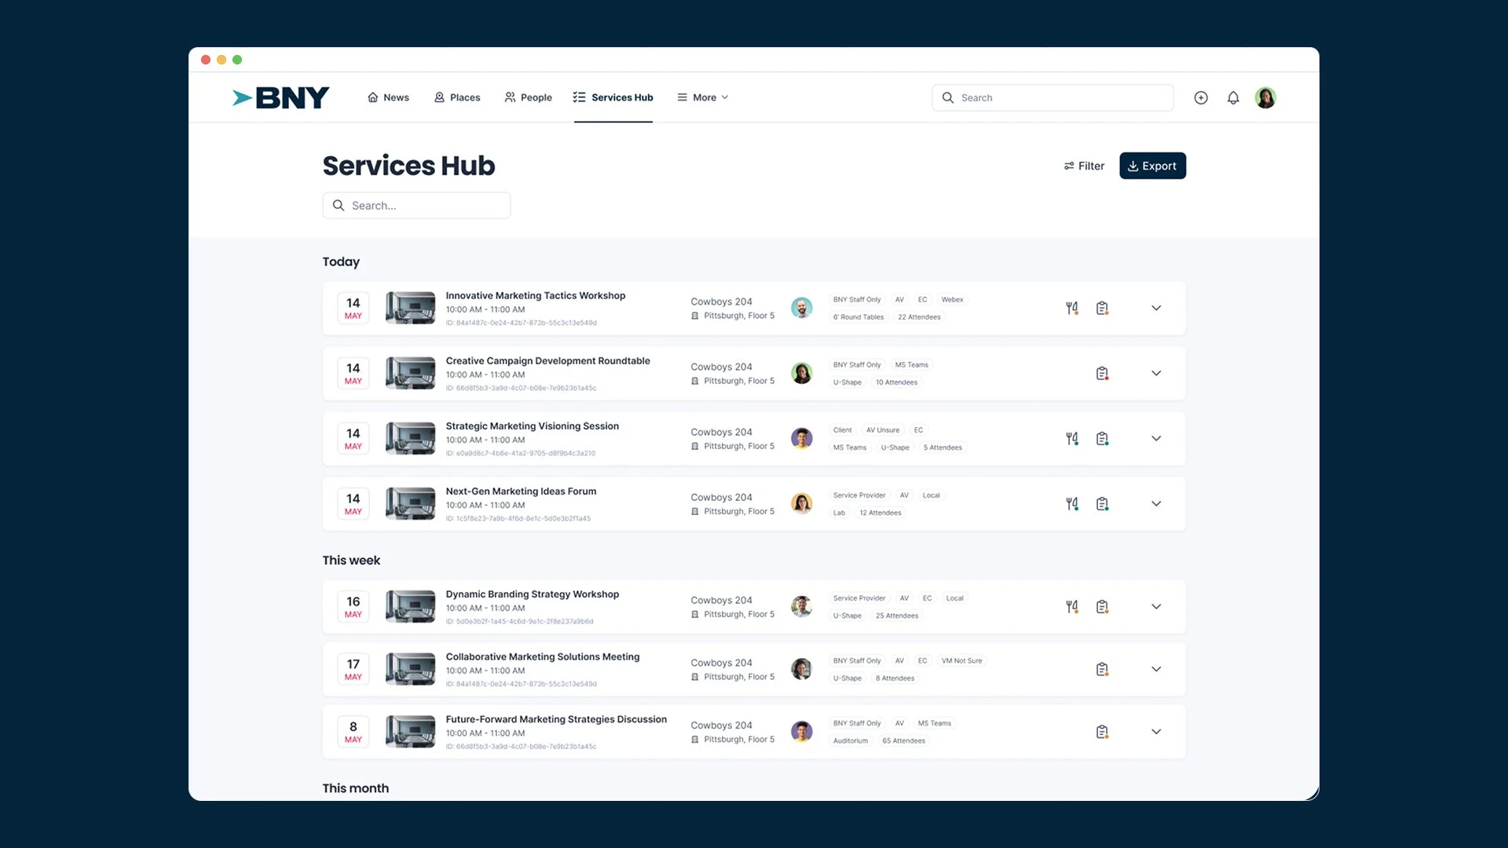Open the More navigation dropdown
The image size is (1508, 848).
tap(702, 97)
